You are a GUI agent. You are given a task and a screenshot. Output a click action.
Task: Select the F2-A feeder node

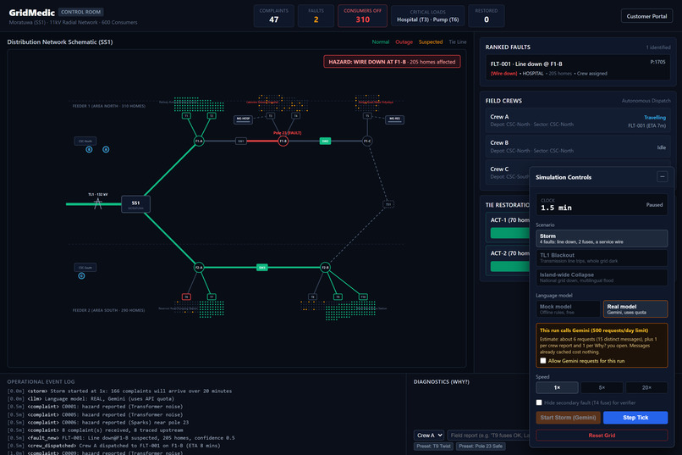pos(199,268)
